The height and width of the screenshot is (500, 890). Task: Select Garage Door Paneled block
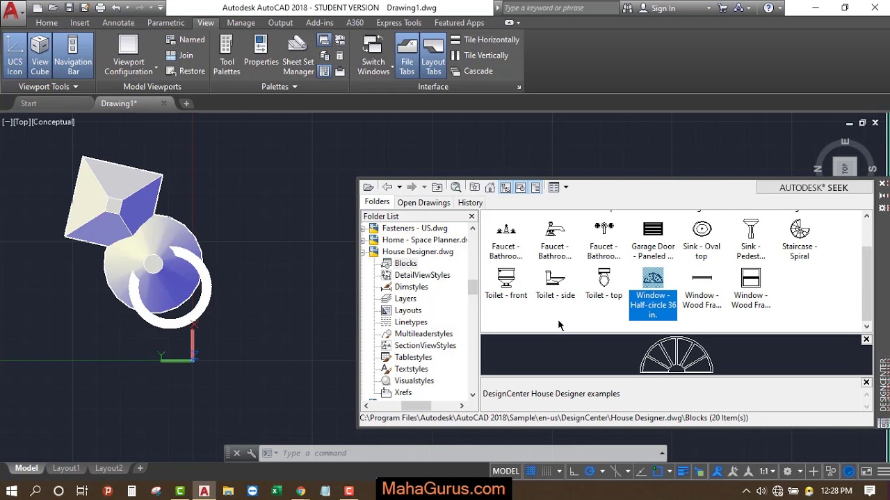tap(653, 240)
